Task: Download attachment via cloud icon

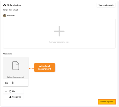Action: (6, 83)
